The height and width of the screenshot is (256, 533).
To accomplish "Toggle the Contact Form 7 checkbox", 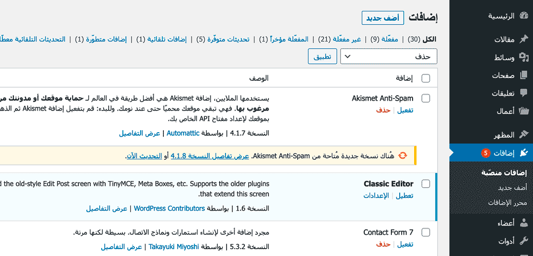I will pyautogui.click(x=426, y=232).
